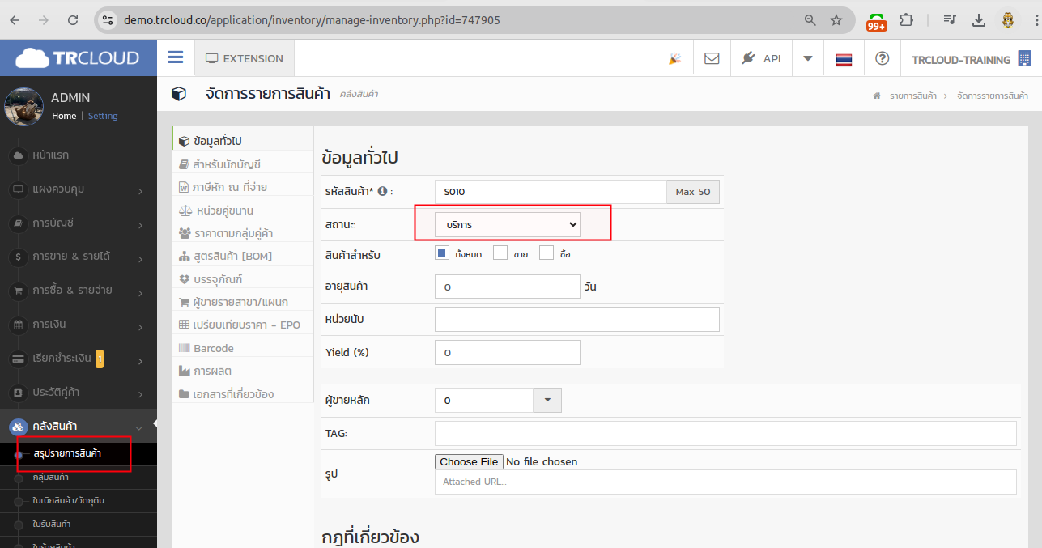Screen dimensions: 1042x548
Task: Click the EXTENSION button in top bar
Action: pos(245,58)
